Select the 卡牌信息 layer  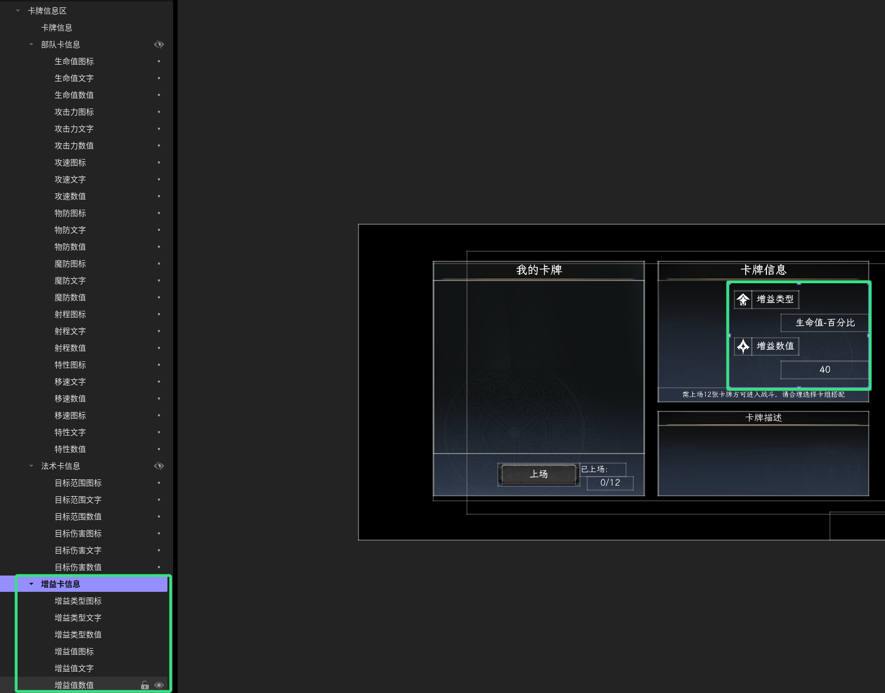[57, 28]
